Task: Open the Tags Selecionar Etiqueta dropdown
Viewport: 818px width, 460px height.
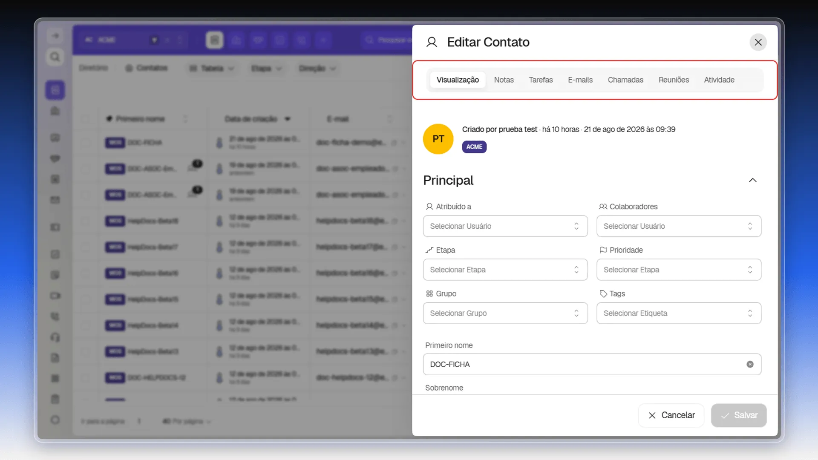Action: pos(679,313)
